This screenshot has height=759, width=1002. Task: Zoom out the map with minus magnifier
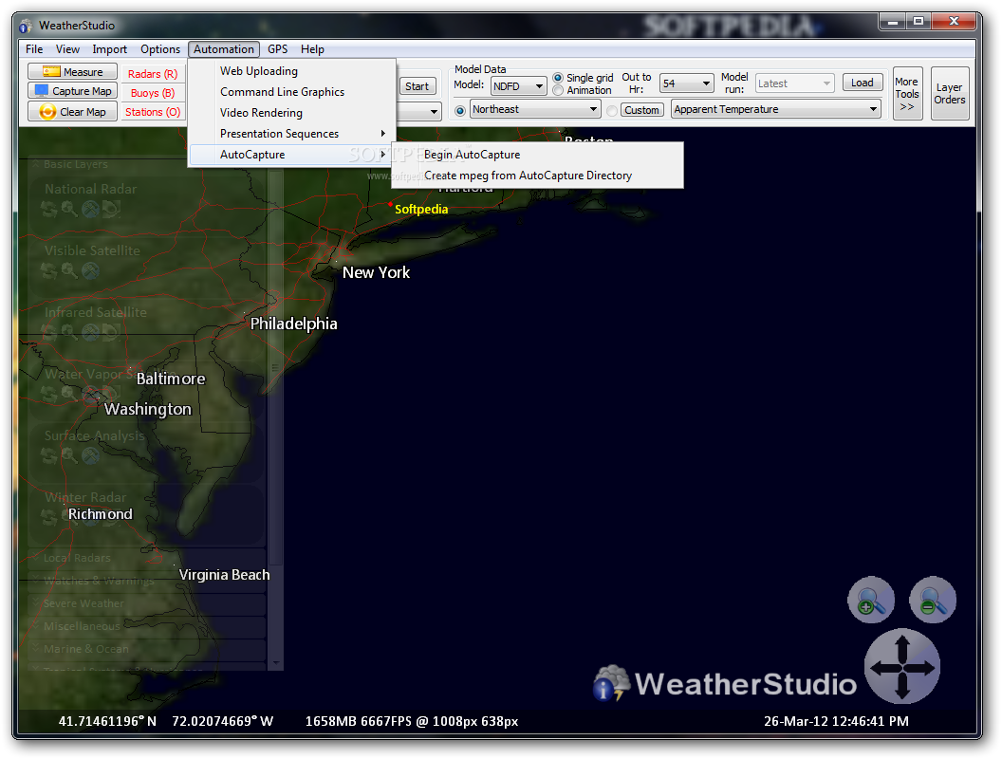click(x=933, y=600)
